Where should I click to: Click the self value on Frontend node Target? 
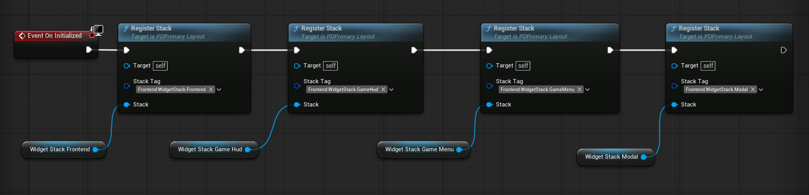[x=160, y=66]
